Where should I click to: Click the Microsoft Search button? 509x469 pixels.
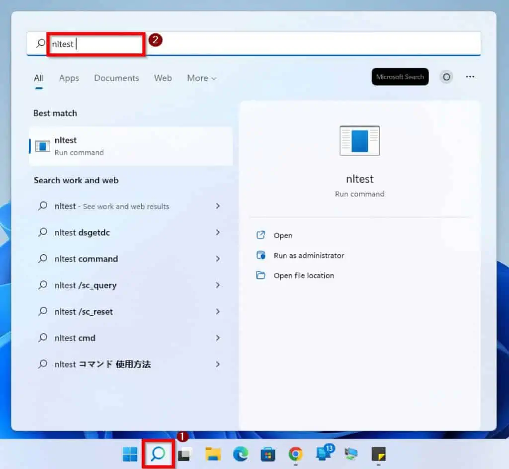[x=400, y=77]
